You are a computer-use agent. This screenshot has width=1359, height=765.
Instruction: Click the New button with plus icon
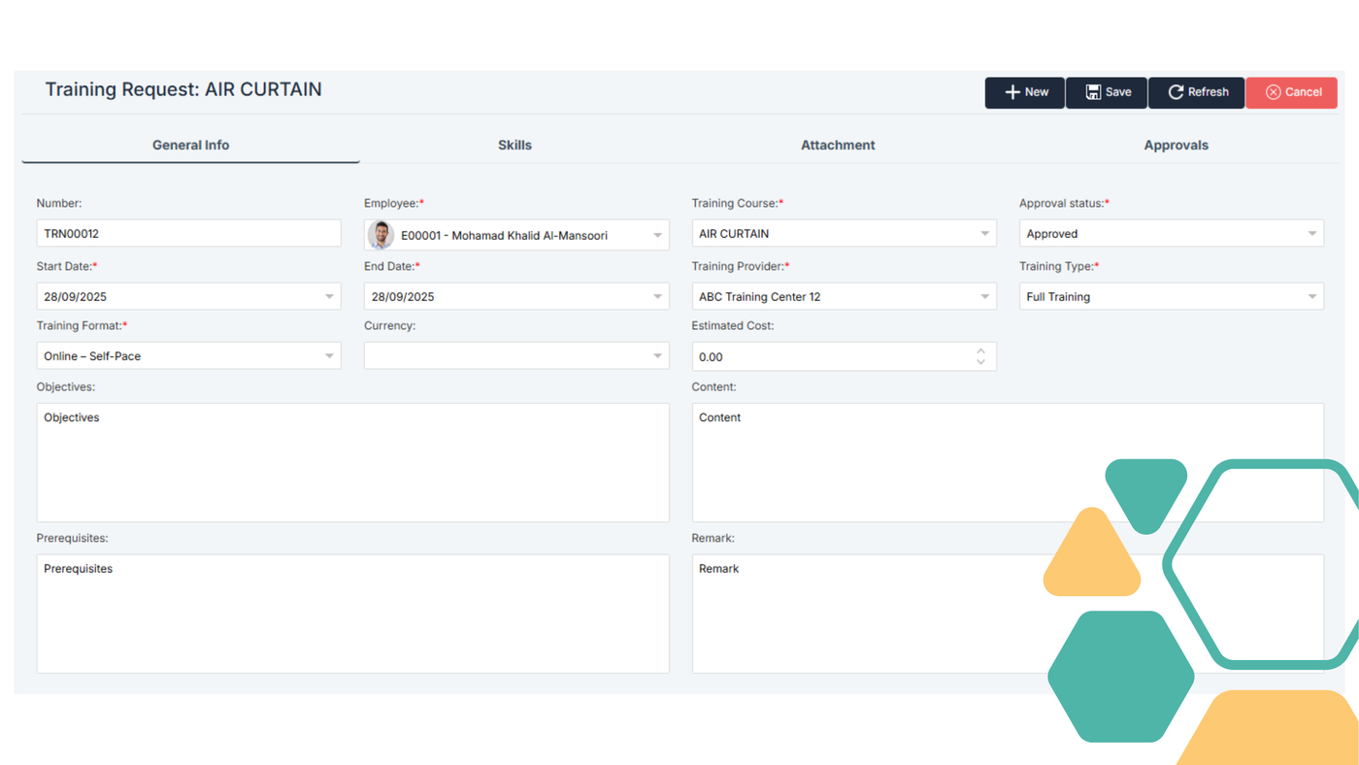pyautogui.click(x=1025, y=92)
